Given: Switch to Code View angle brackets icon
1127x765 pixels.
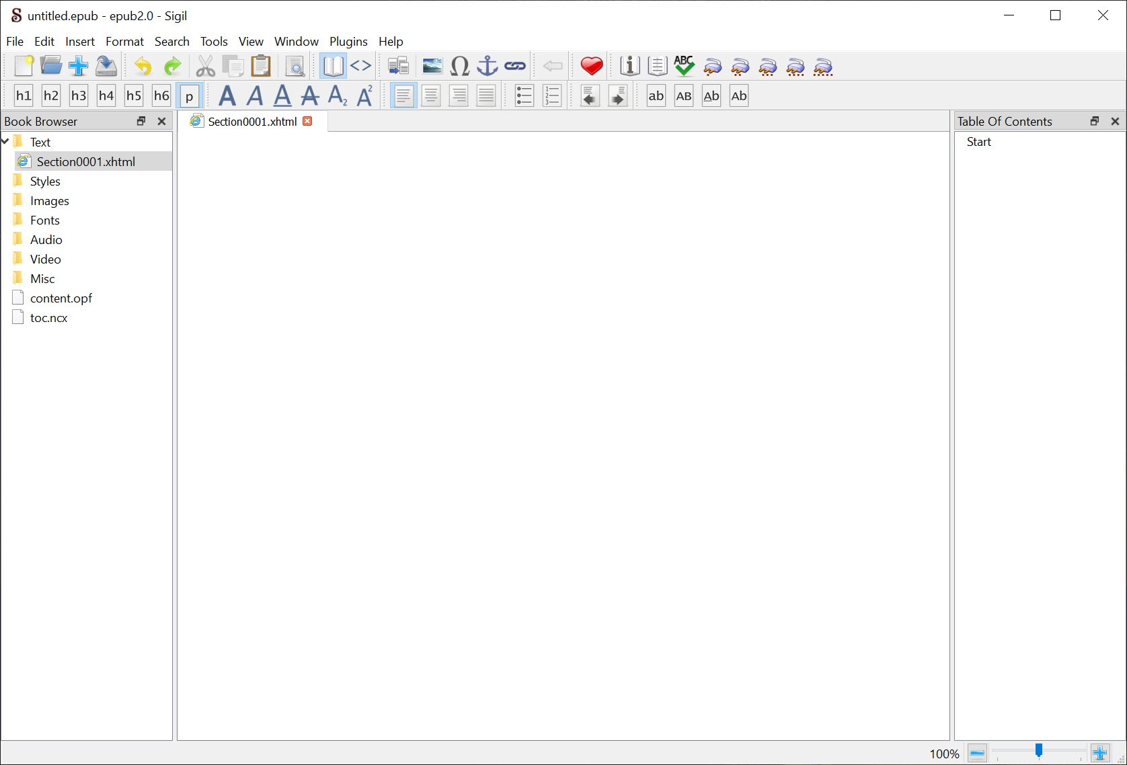Looking at the screenshot, I should (361, 66).
